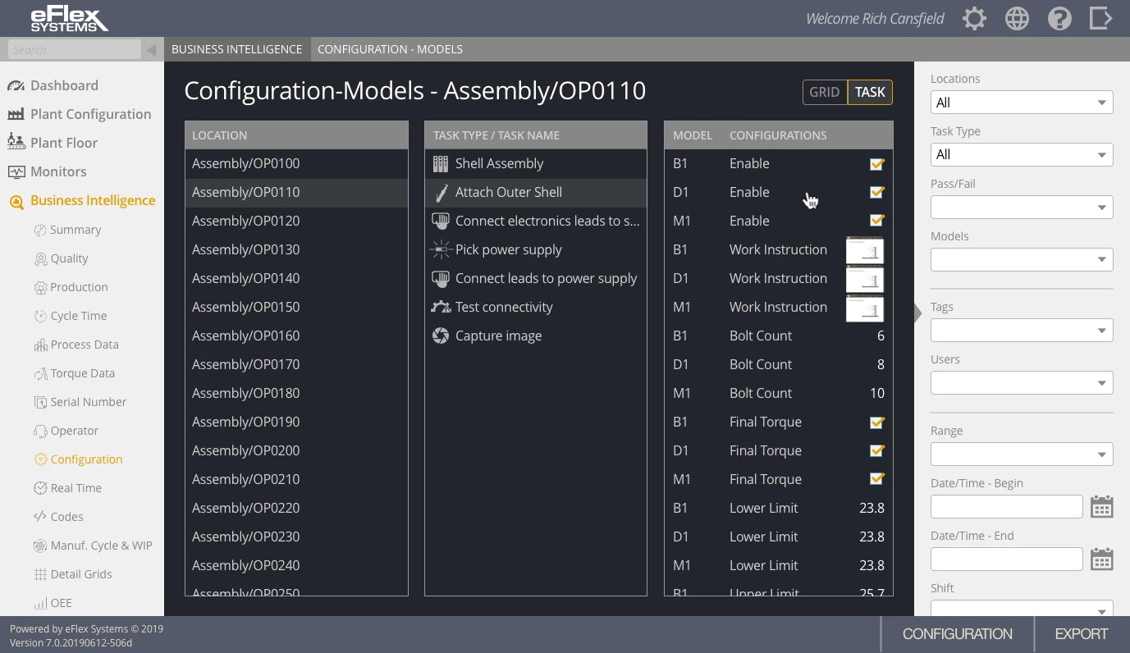Open the Models filter dropdown

pyautogui.click(x=1021, y=260)
